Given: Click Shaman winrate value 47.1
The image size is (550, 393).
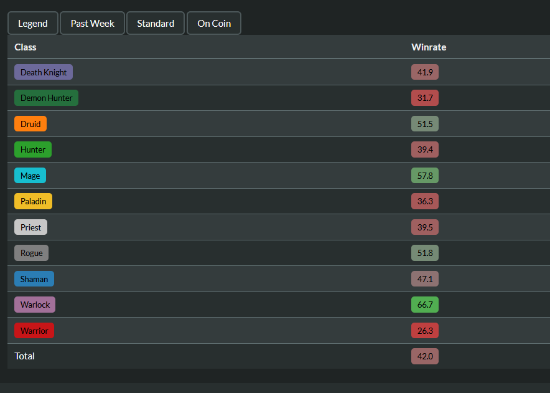Looking at the screenshot, I should (x=425, y=278).
